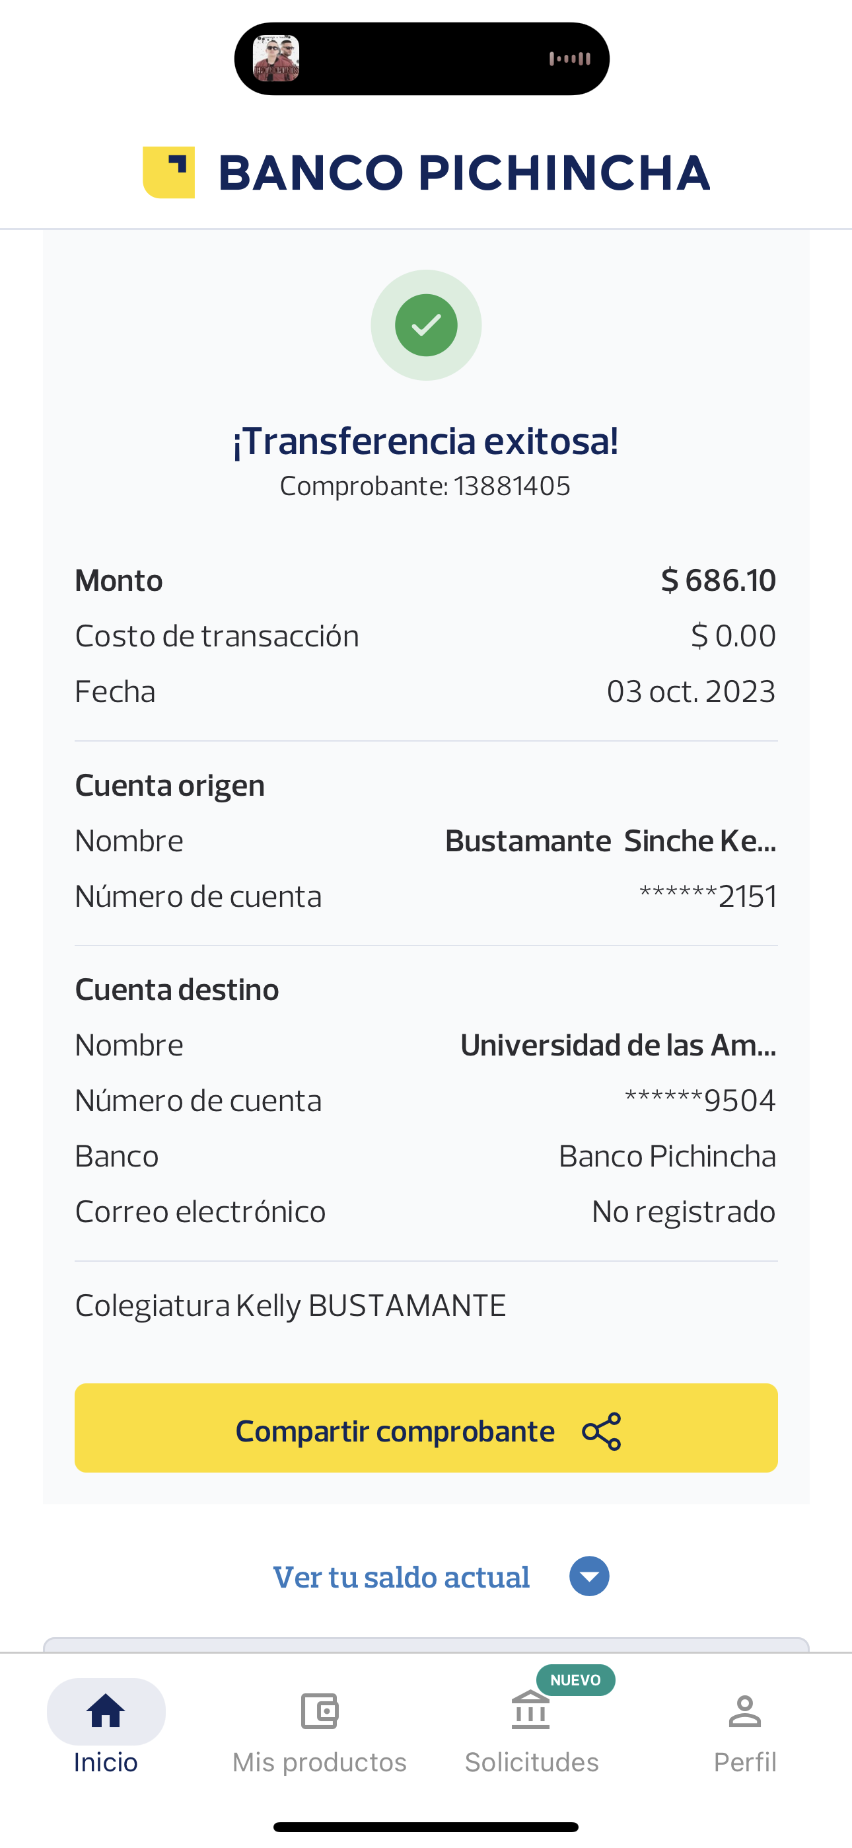The height and width of the screenshot is (1848, 852).
Task: Expand balance with the blue arrow circle
Action: pos(588,1576)
